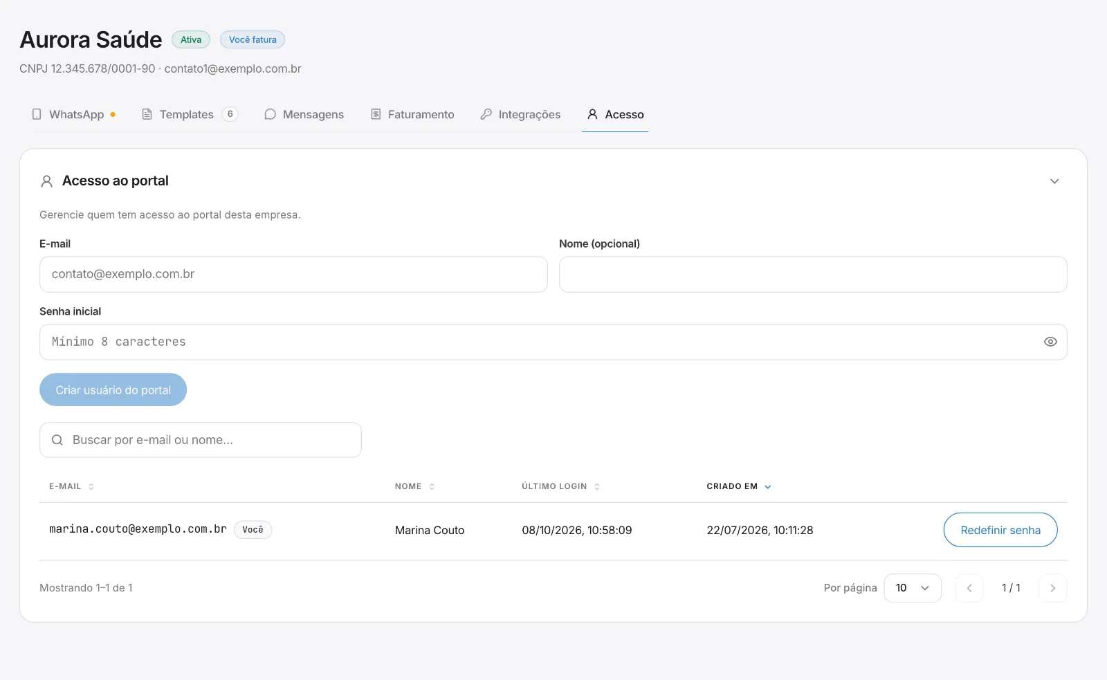
Task: Sort table by NOME column
Action: click(x=414, y=486)
